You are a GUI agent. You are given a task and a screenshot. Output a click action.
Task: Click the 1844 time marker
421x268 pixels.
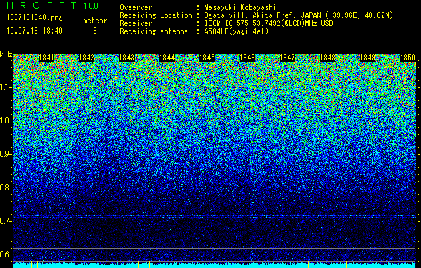[167, 58]
